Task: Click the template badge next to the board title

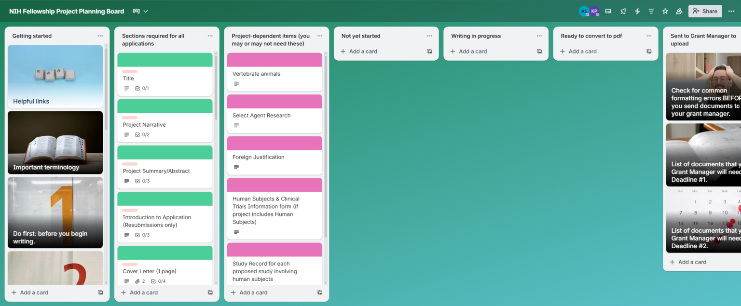Action: (137, 11)
